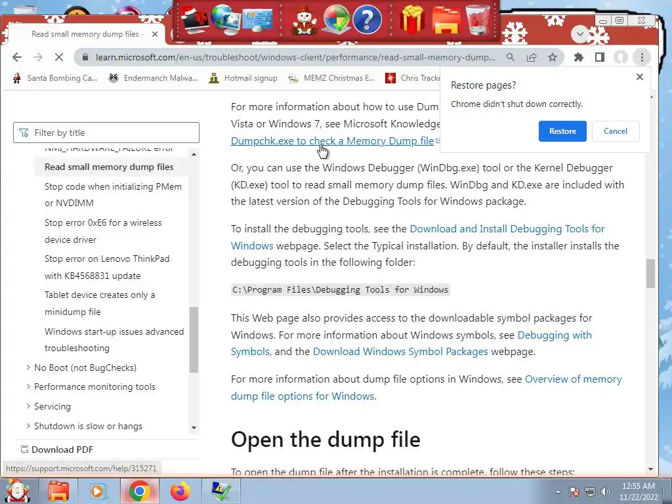The image size is (672, 504).
Task: Click the network tray icon
Action: (x=590, y=492)
